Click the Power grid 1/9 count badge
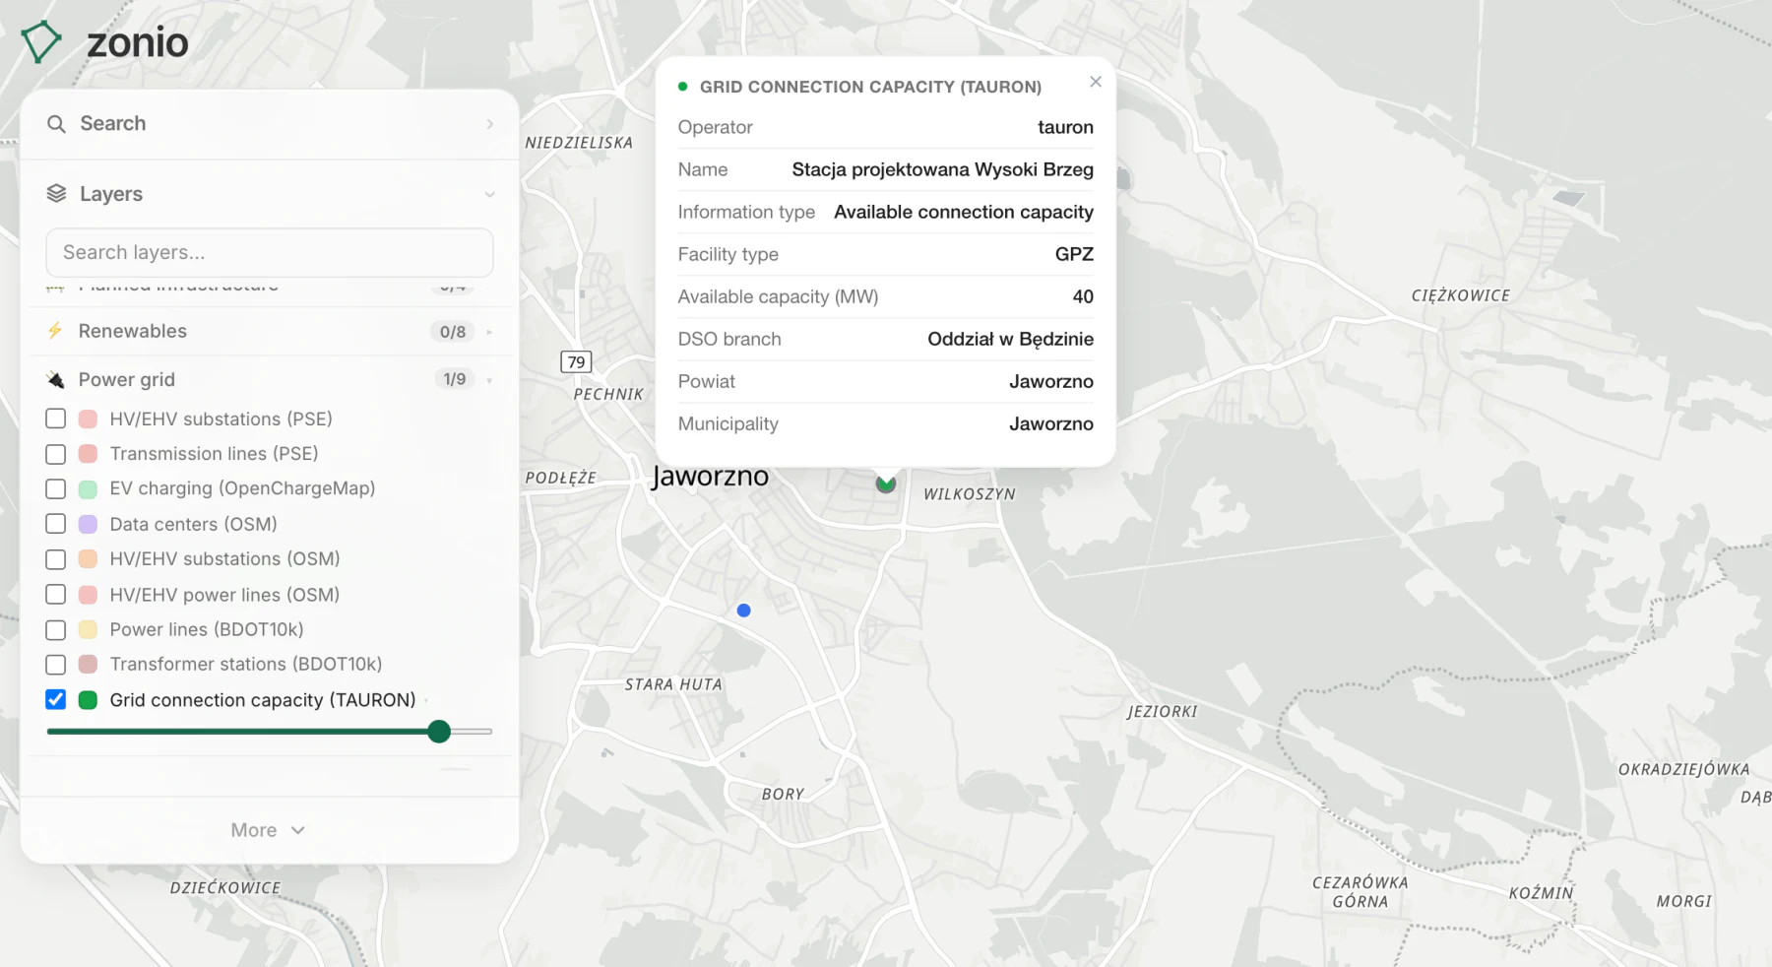The width and height of the screenshot is (1772, 967). click(454, 379)
